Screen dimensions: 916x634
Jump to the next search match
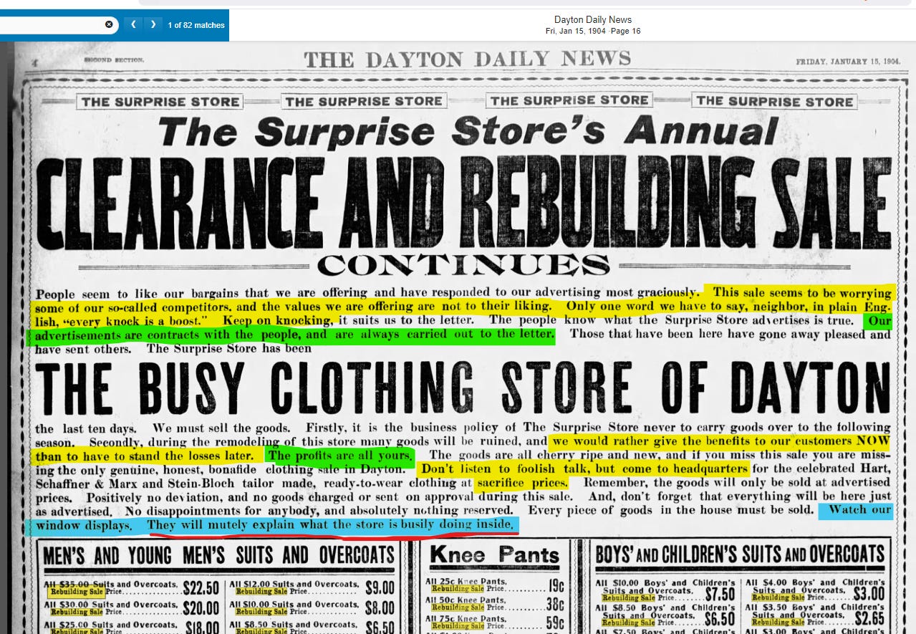point(153,24)
